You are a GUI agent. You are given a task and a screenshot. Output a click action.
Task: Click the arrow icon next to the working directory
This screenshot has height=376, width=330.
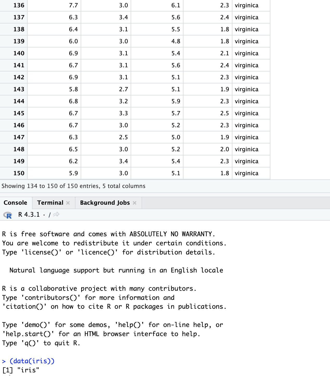[56, 214]
